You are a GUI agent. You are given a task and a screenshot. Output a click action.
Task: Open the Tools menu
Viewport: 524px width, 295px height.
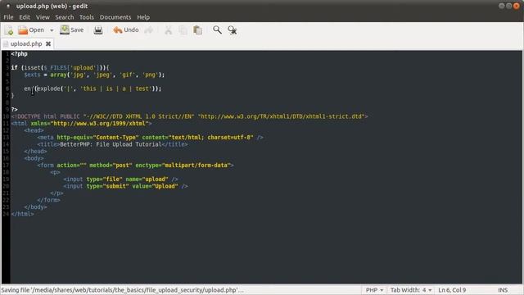tap(87, 17)
